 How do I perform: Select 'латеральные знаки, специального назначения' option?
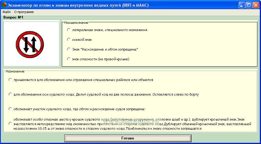[69, 30]
